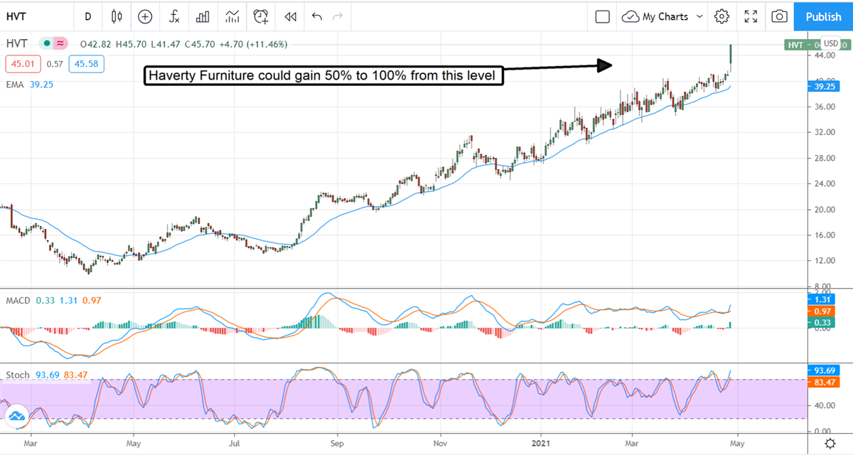Viewport: 853px width, 455px height.
Task: Click the compare or add symbol icon
Action: point(146,16)
